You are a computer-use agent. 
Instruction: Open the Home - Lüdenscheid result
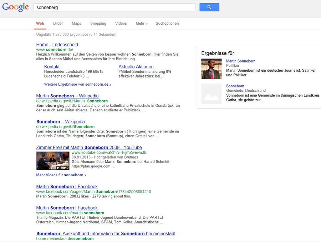(x=57, y=45)
